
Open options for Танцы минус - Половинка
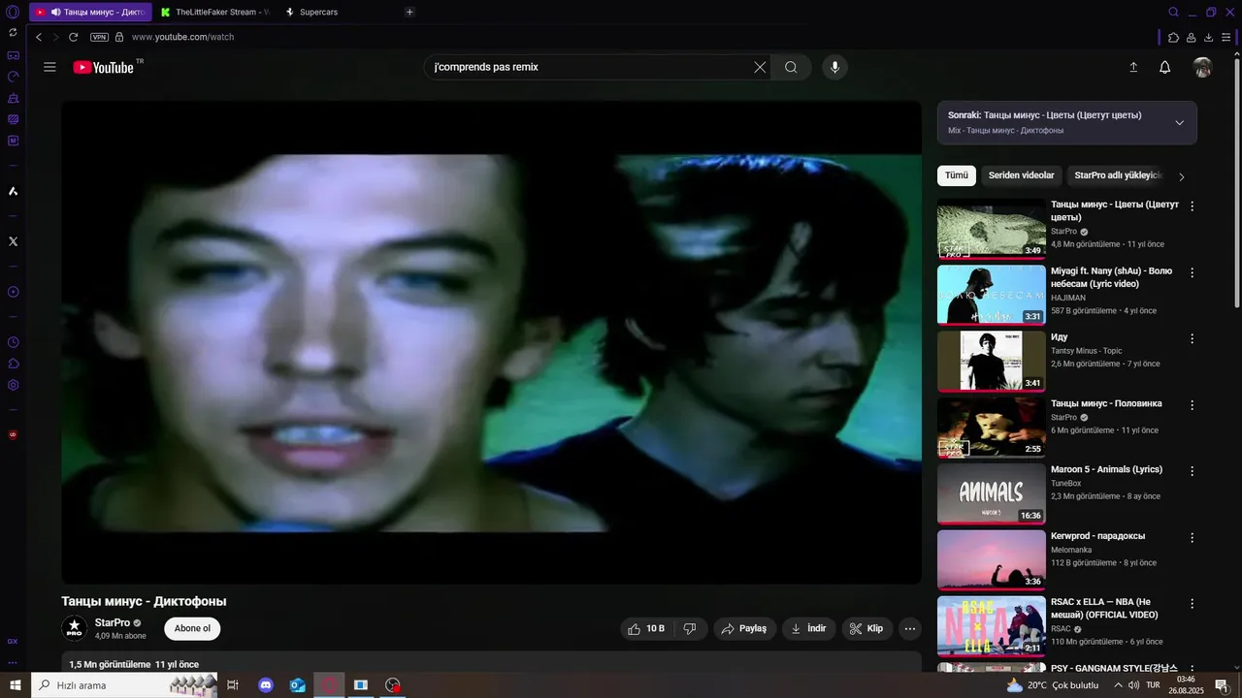click(x=1193, y=405)
